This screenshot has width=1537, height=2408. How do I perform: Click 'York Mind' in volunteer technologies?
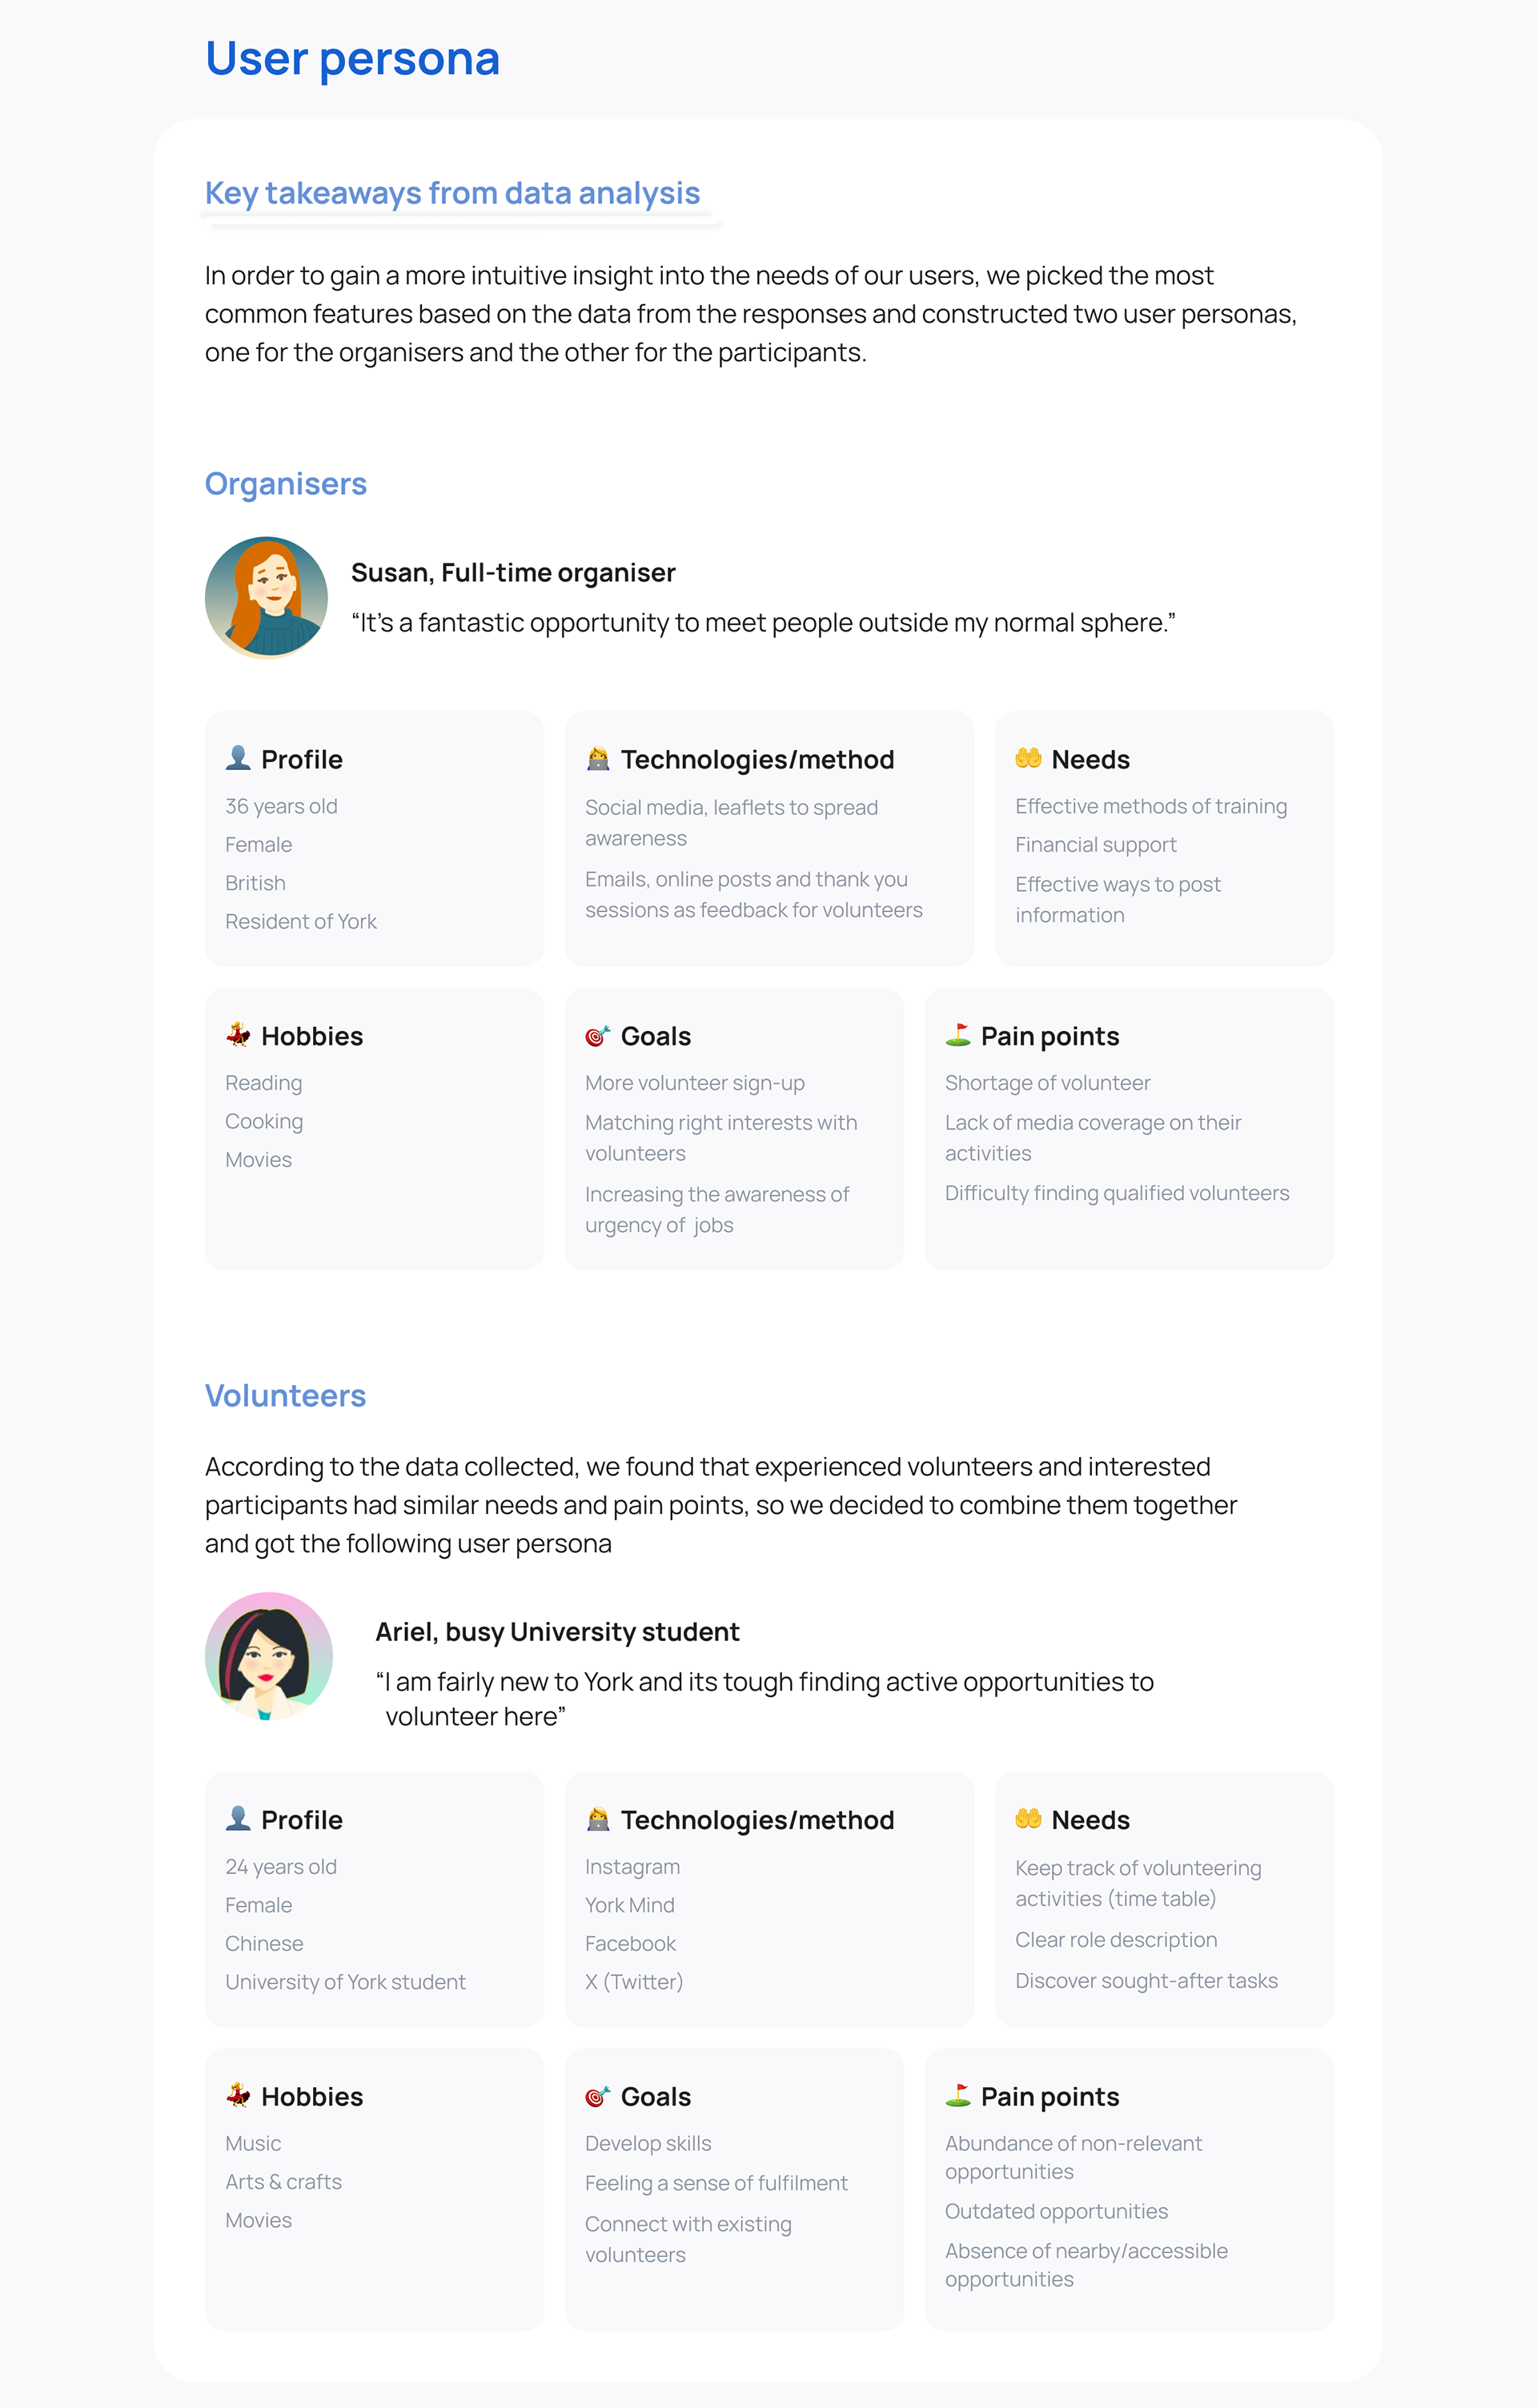point(629,1905)
